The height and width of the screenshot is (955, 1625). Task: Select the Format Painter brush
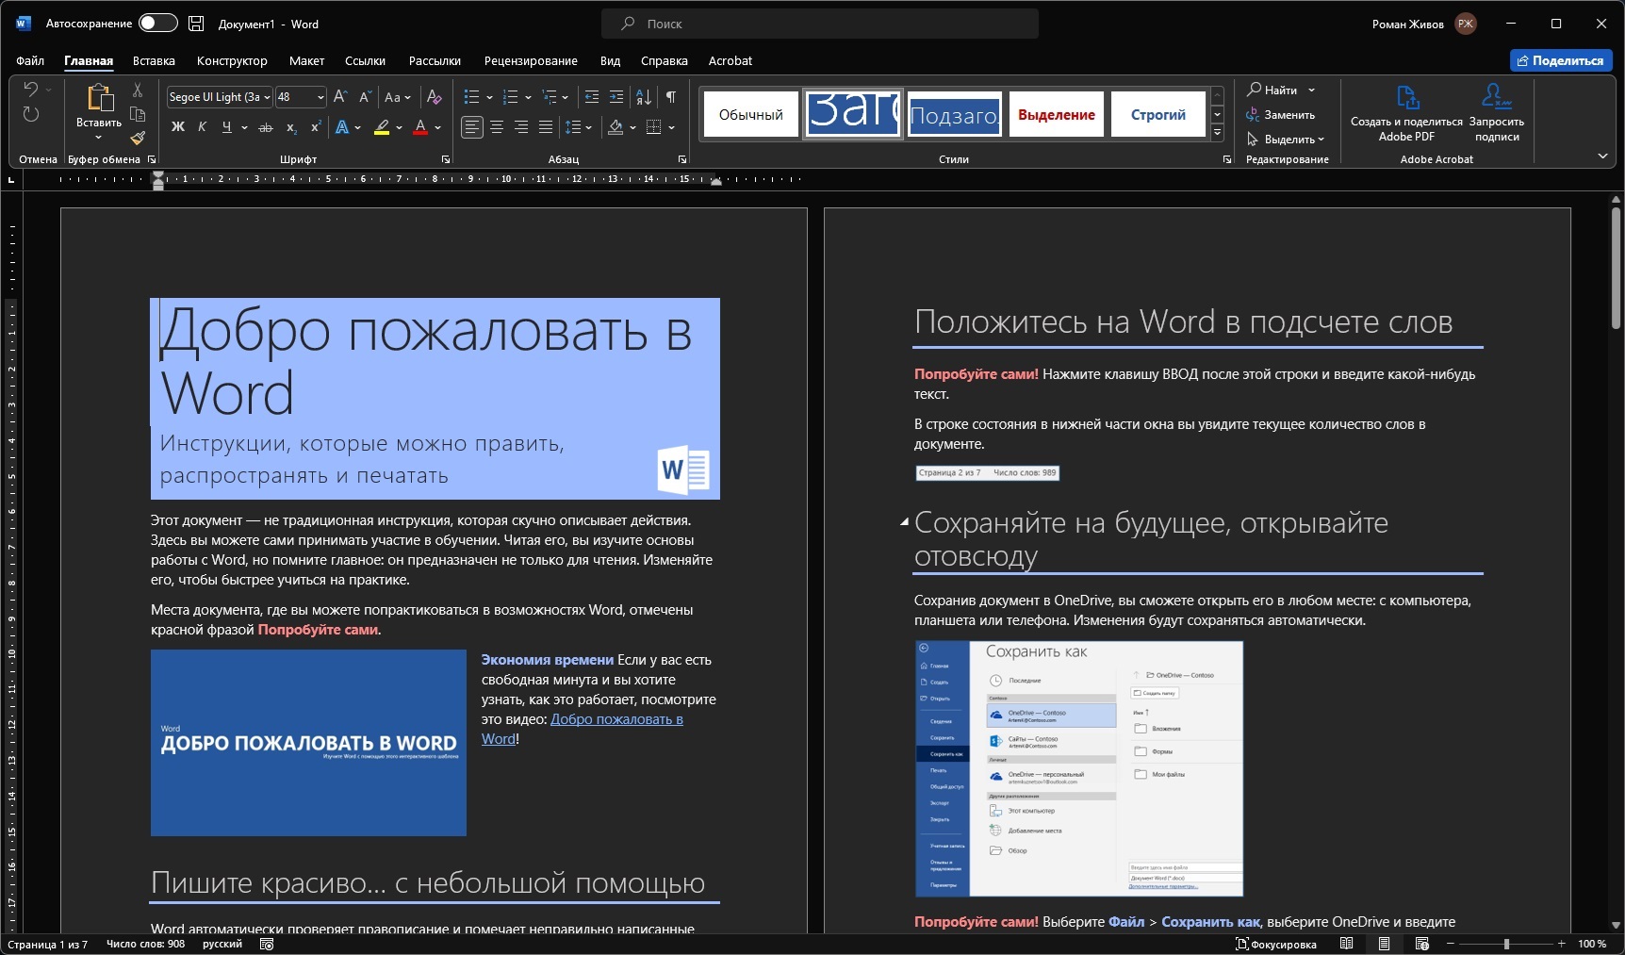point(138,139)
